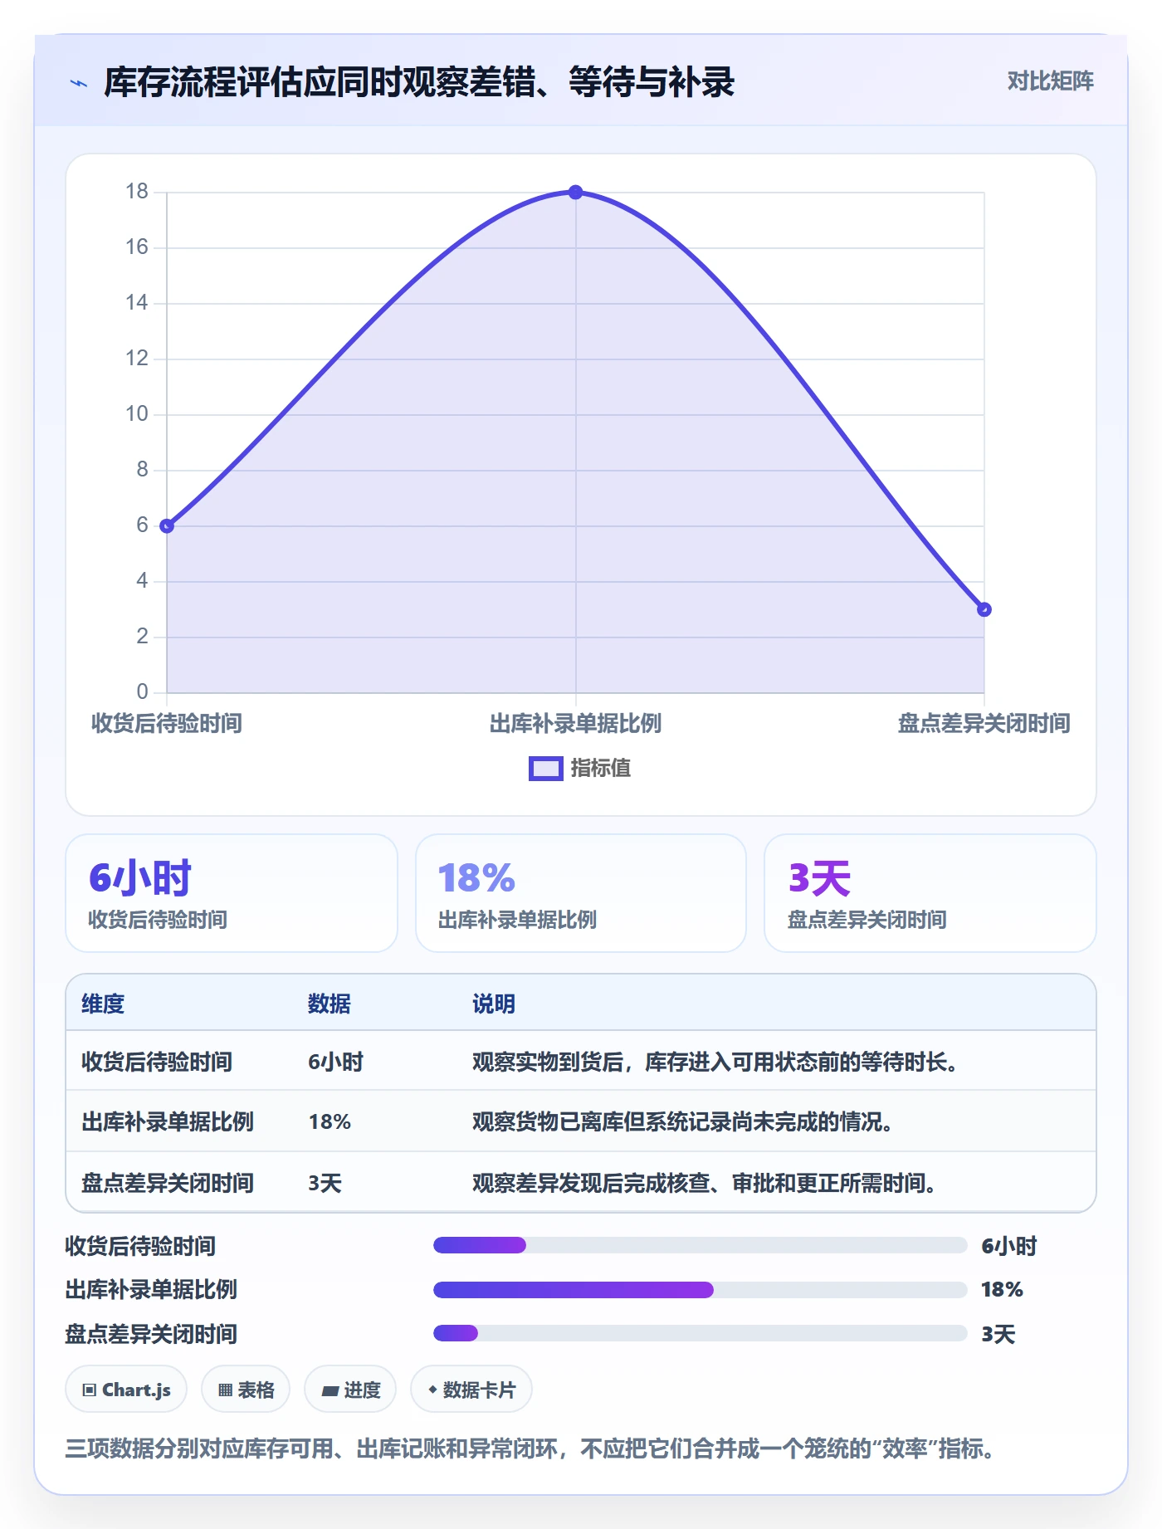
Task: Click the chart data point for 盘点差异关闭时间
Action: point(984,610)
